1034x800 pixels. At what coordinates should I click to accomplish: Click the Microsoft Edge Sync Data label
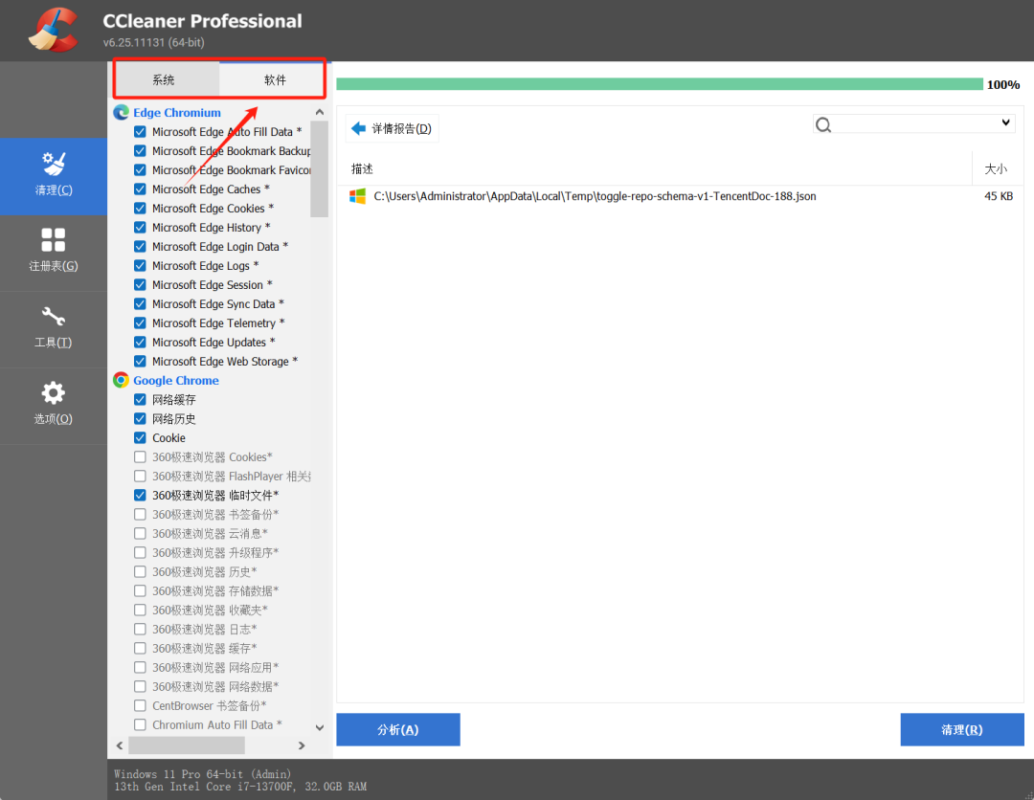click(217, 303)
